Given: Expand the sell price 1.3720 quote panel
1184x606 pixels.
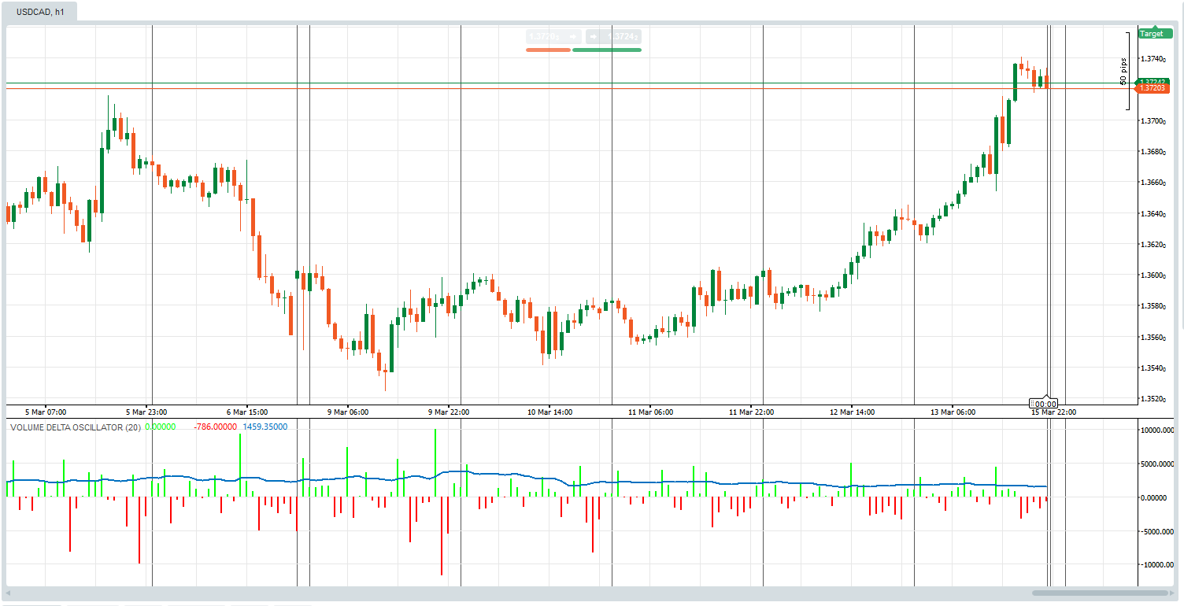Looking at the screenshot, I should (x=543, y=36).
